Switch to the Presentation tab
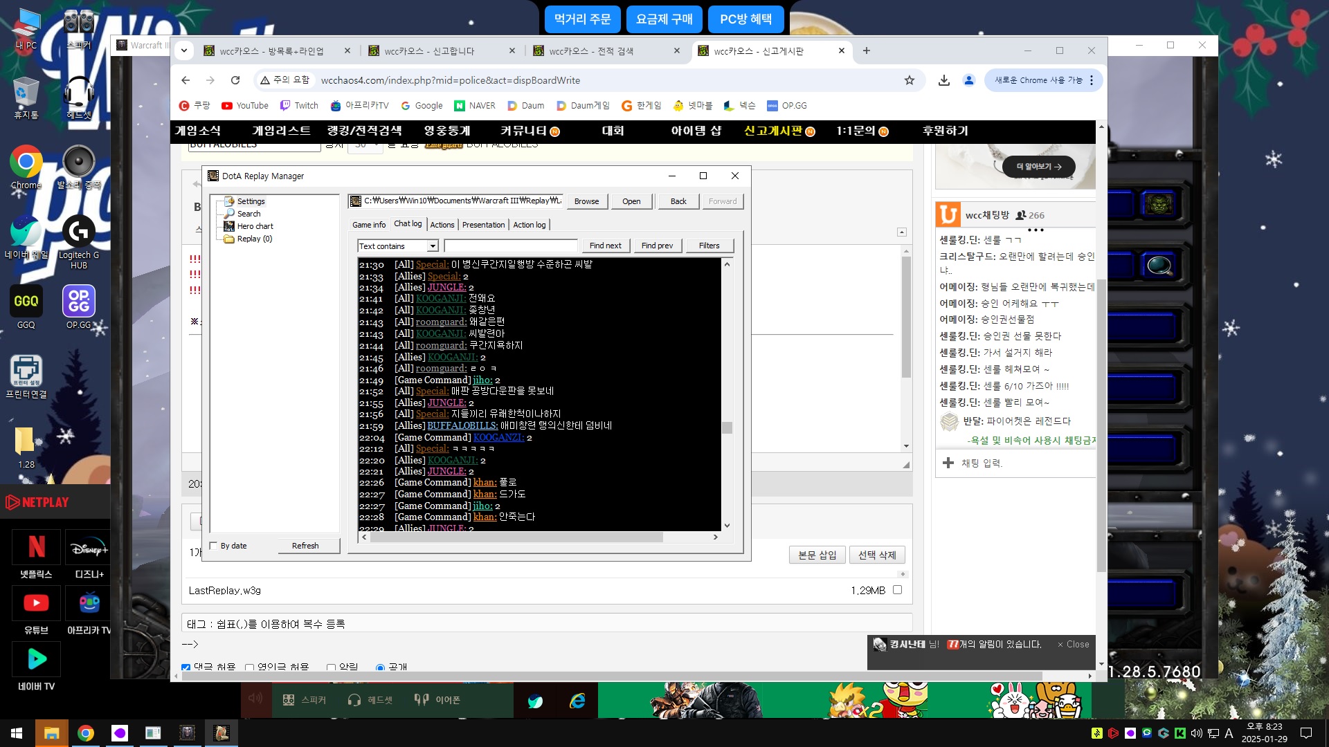 (483, 225)
